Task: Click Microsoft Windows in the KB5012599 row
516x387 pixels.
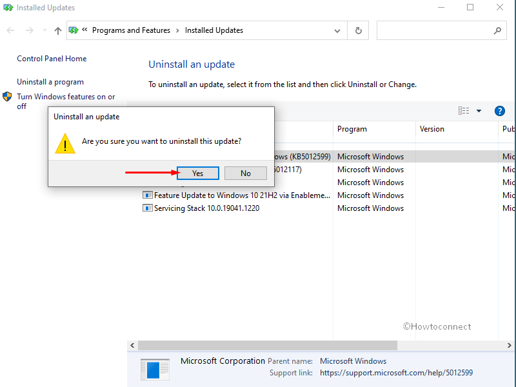Action: click(x=370, y=157)
